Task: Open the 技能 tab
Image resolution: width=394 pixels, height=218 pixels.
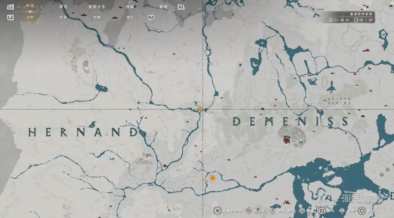Action: click(x=130, y=7)
